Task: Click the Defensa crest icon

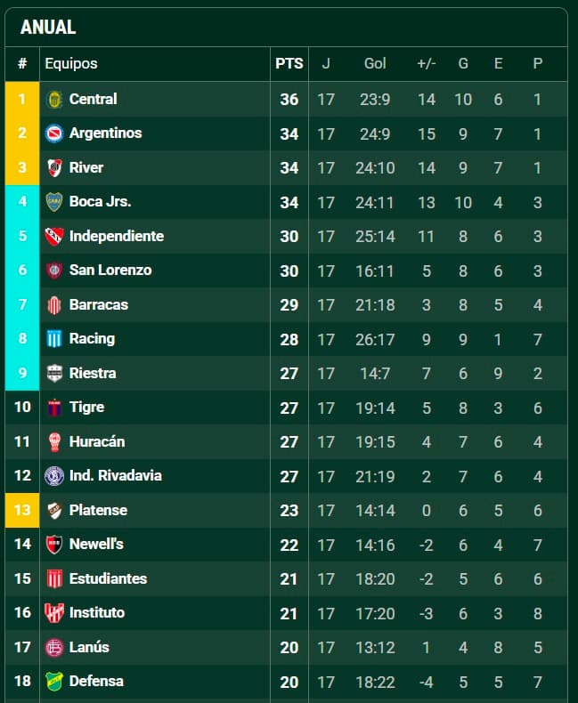Action: 54,682
